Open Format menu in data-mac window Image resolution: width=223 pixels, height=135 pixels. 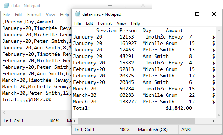105,23
